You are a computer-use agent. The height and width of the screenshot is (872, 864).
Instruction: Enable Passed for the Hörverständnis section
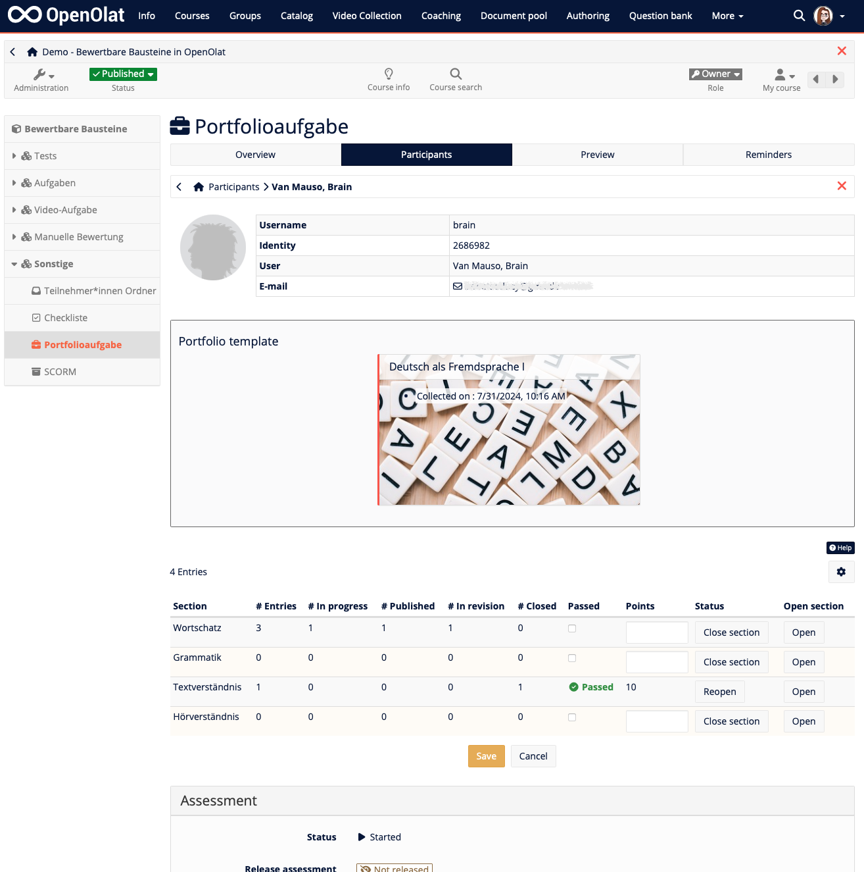click(x=571, y=717)
